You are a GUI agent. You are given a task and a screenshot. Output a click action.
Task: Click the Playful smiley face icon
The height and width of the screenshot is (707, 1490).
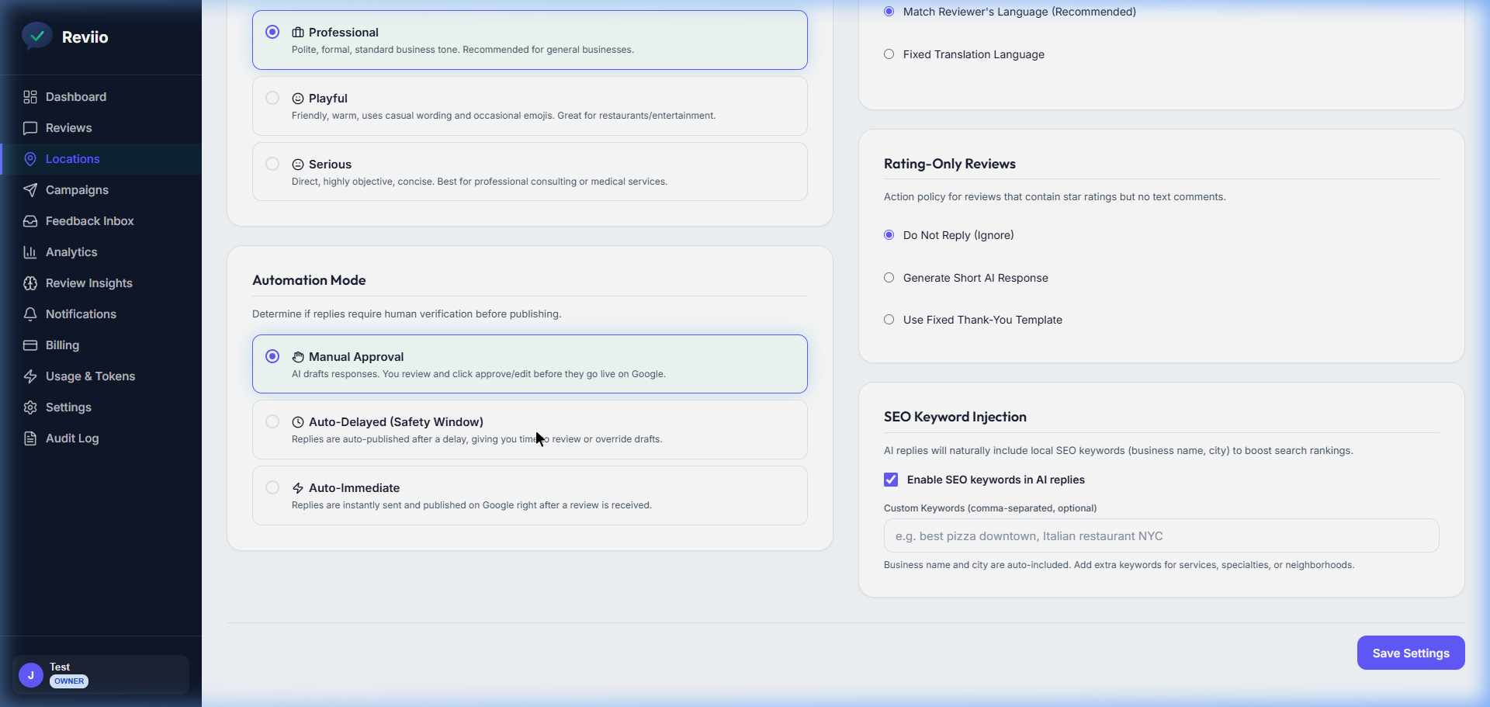298,99
